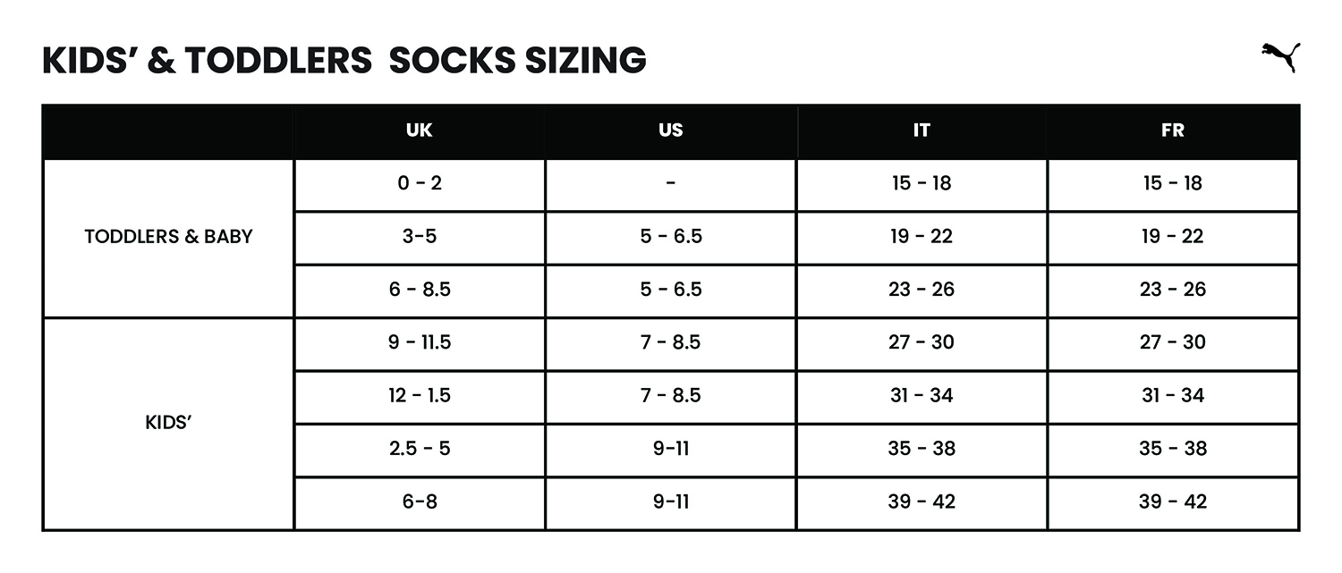Select the US column header
The width and height of the screenshot is (1342, 573).
[x=670, y=131]
